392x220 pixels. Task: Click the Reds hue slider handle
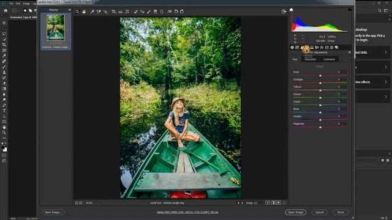click(x=320, y=76)
